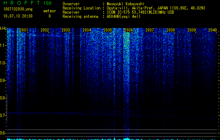Click the meteor count label
The height and width of the screenshot is (140, 220).
coord(50,11)
